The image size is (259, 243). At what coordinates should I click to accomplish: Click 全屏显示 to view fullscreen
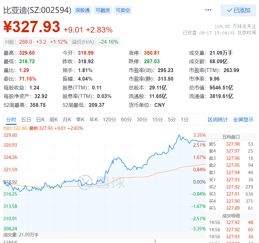tap(243, 119)
